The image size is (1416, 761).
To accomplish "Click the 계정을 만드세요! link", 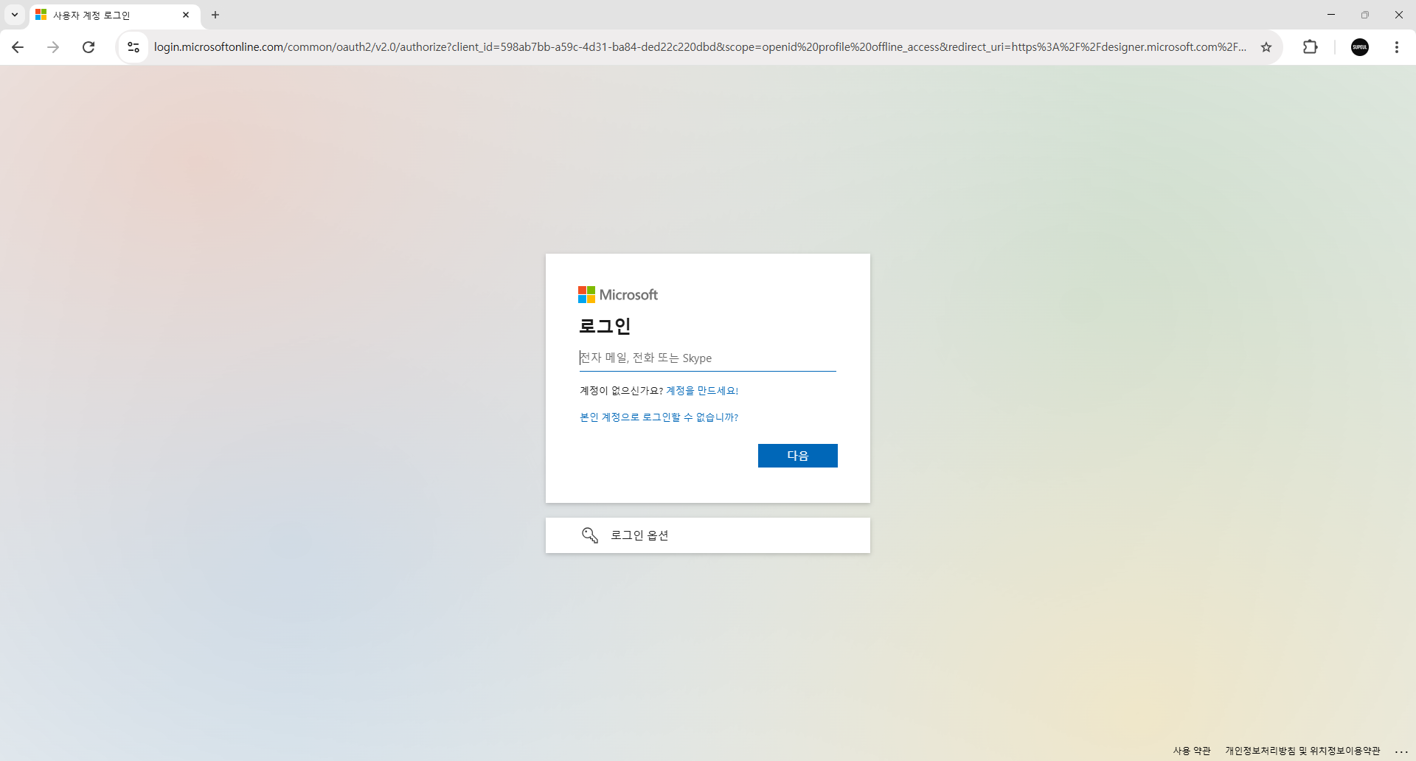I will coord(702,391).
